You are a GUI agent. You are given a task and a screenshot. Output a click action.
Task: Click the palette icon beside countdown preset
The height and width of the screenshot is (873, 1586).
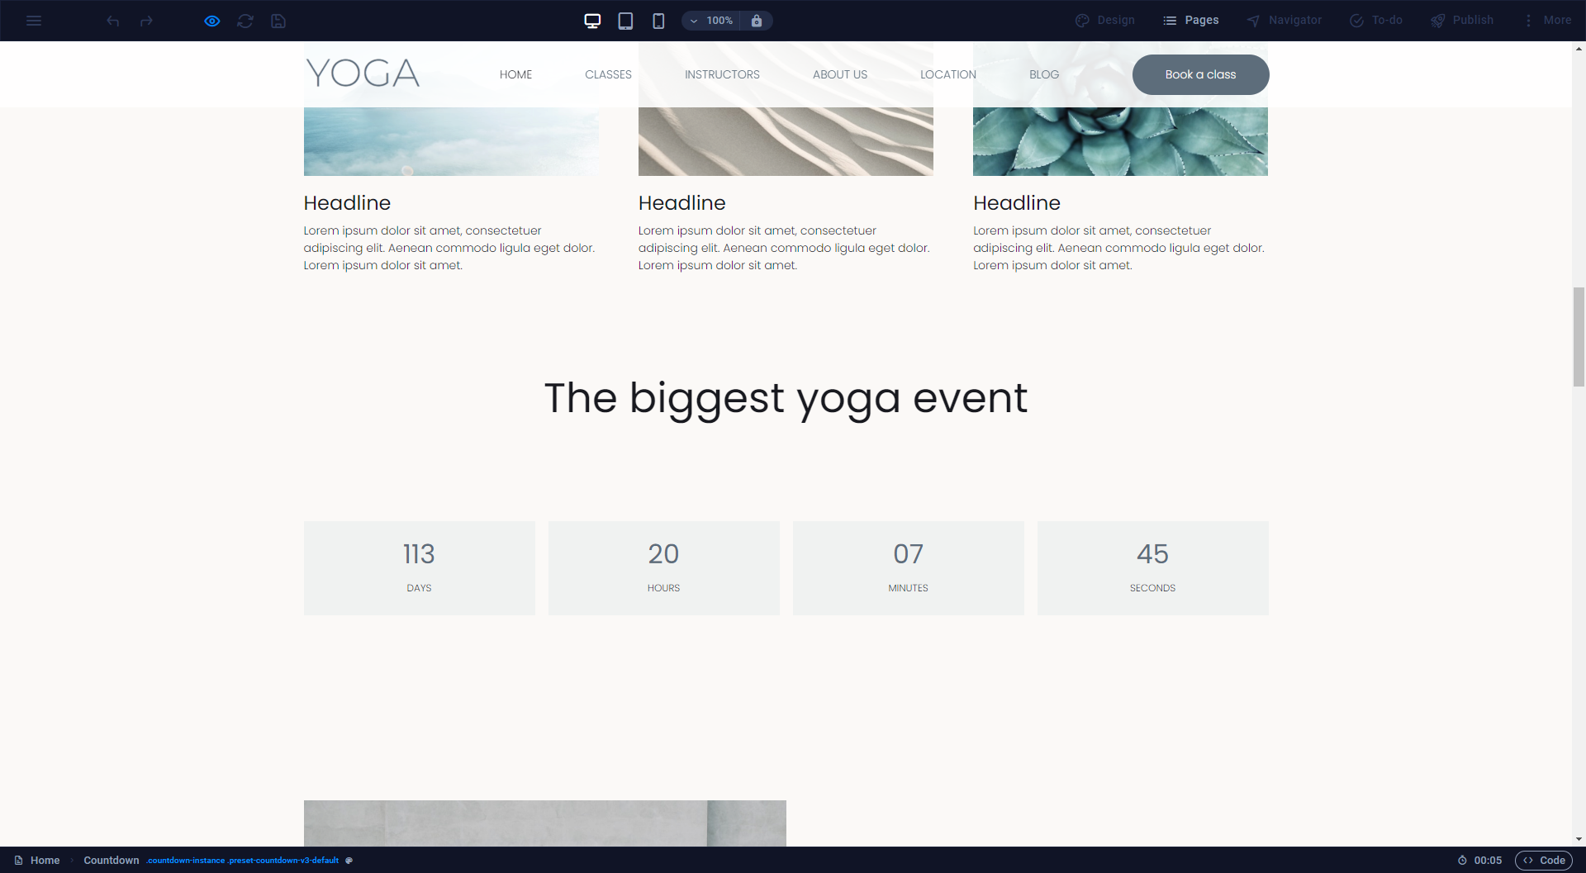[x=349, y=861]
